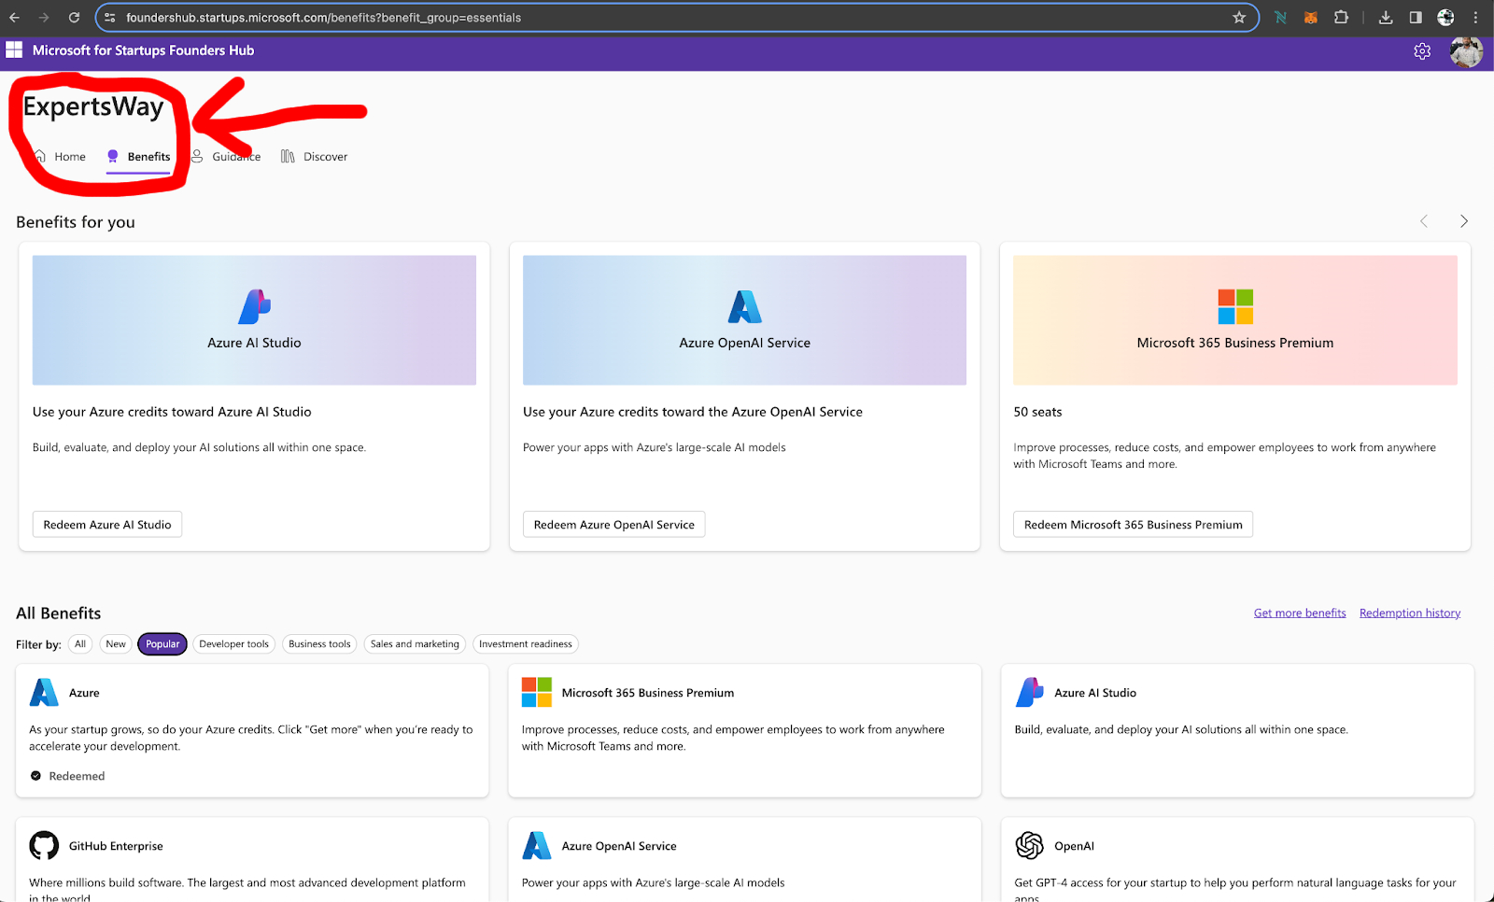Switch to the Discover tab
The height and width of the screenshot is (902, 1494).
(x=315, y=157)
